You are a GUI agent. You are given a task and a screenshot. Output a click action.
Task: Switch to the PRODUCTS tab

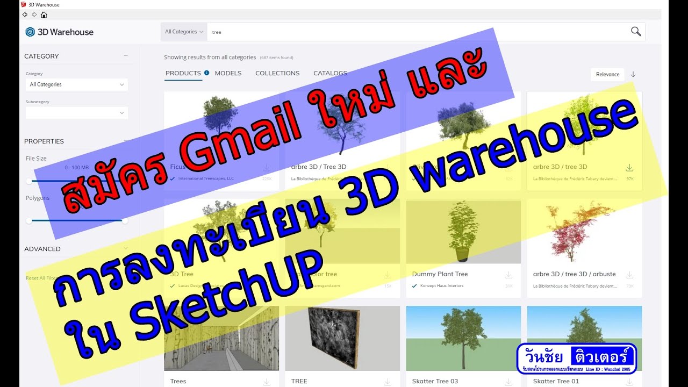(183, 73)
